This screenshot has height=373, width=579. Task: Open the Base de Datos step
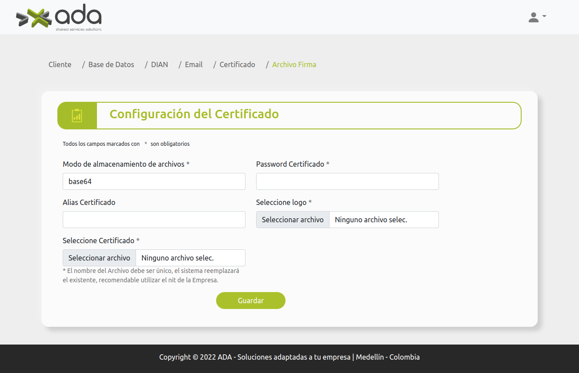click(111, 64)
